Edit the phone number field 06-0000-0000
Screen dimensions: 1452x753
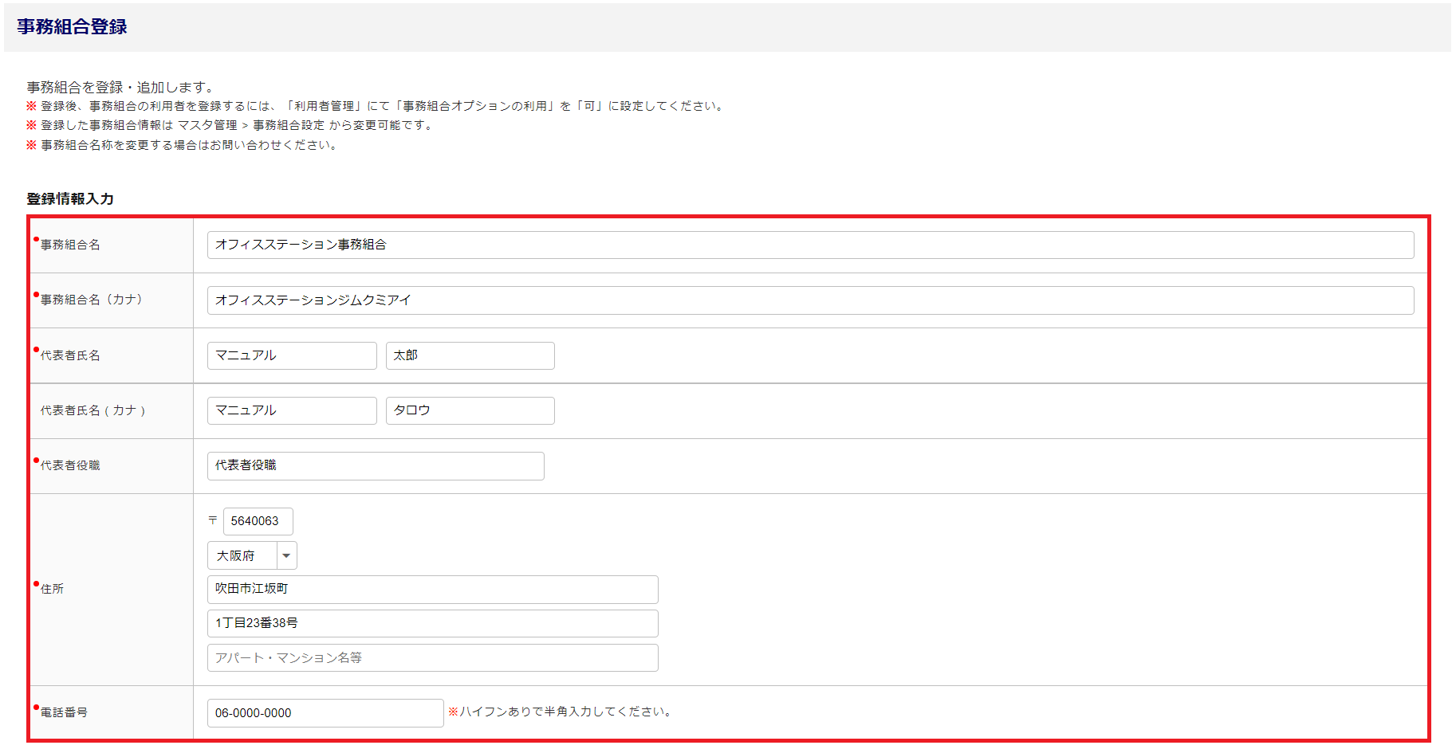[325, 713]
